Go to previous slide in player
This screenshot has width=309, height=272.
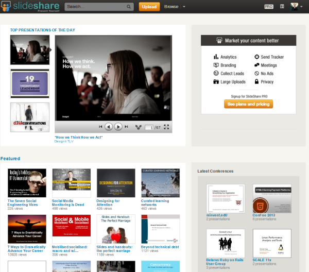pos(109,127)
